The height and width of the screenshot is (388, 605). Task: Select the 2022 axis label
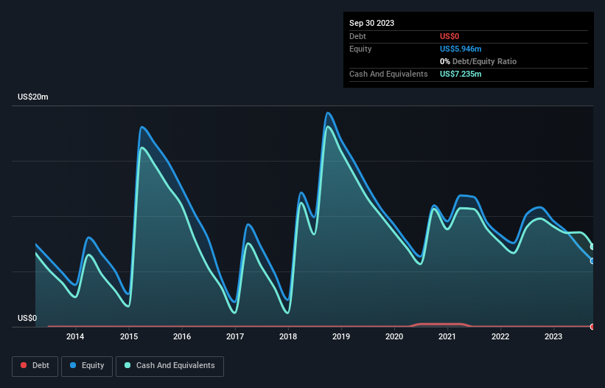pos(500,336)
